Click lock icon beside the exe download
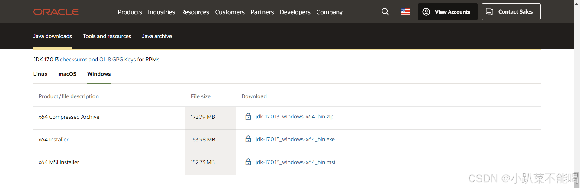 pyautogui.click(x=248, y=139)
